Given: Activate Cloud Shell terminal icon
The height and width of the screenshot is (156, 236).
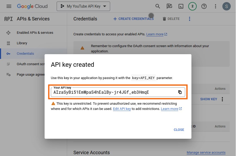Looking at the screenshot, I should 181,6.
